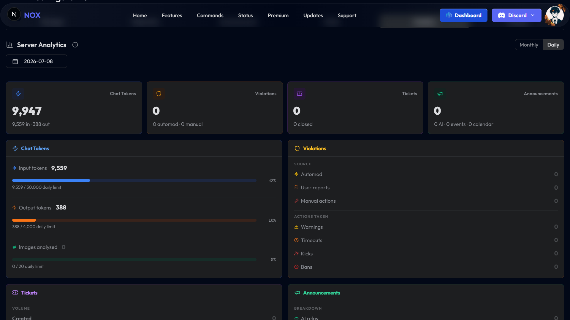Click the Automod bolt icon
The height and width of the screenshot is (320, 570).
[296, 174]
